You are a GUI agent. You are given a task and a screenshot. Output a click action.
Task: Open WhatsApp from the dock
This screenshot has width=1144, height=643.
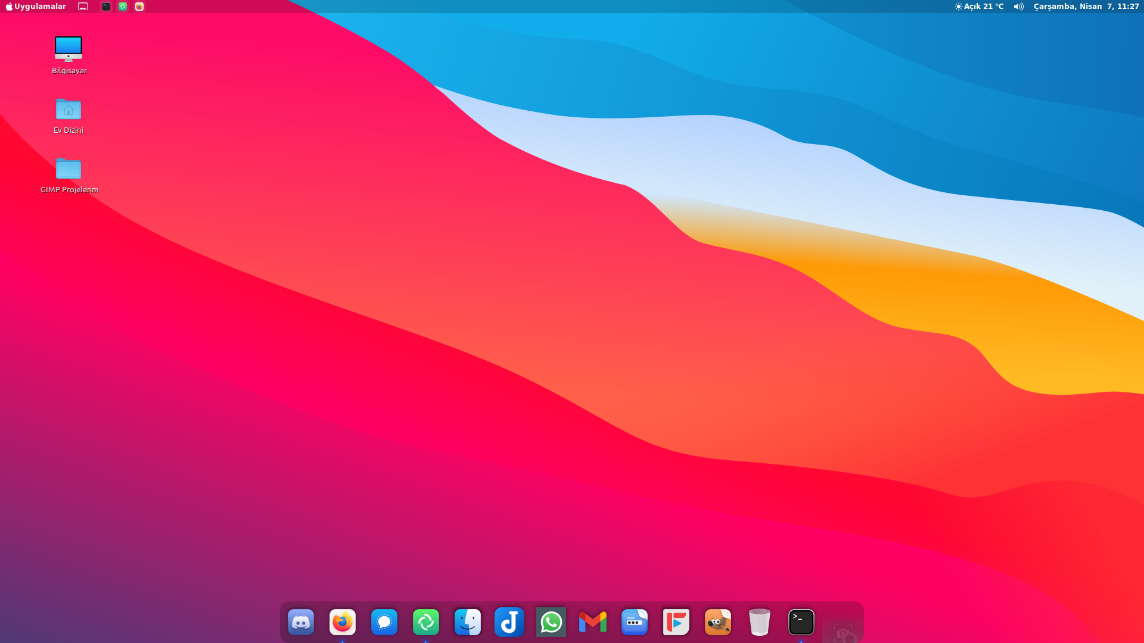551,622
